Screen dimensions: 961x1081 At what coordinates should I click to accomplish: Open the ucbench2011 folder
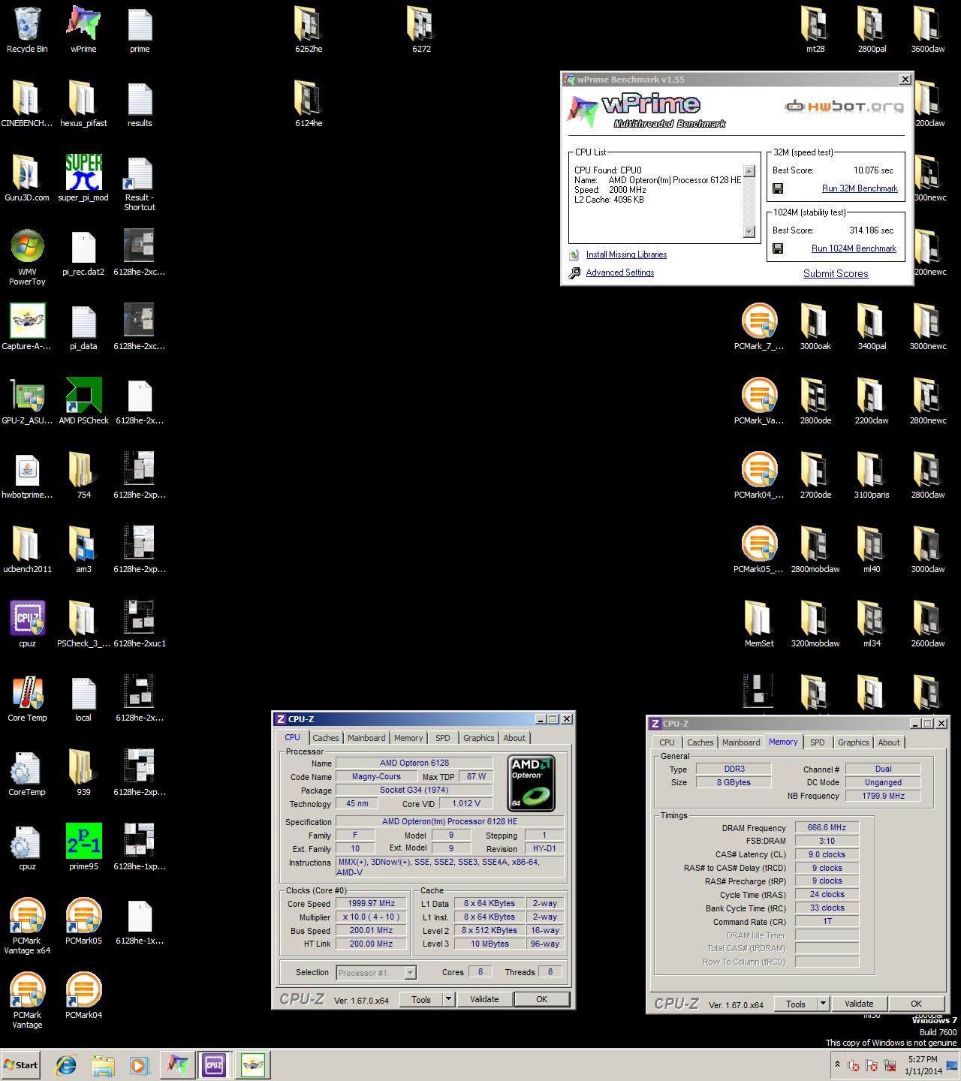pyautogui.click(x=27, y=549)
